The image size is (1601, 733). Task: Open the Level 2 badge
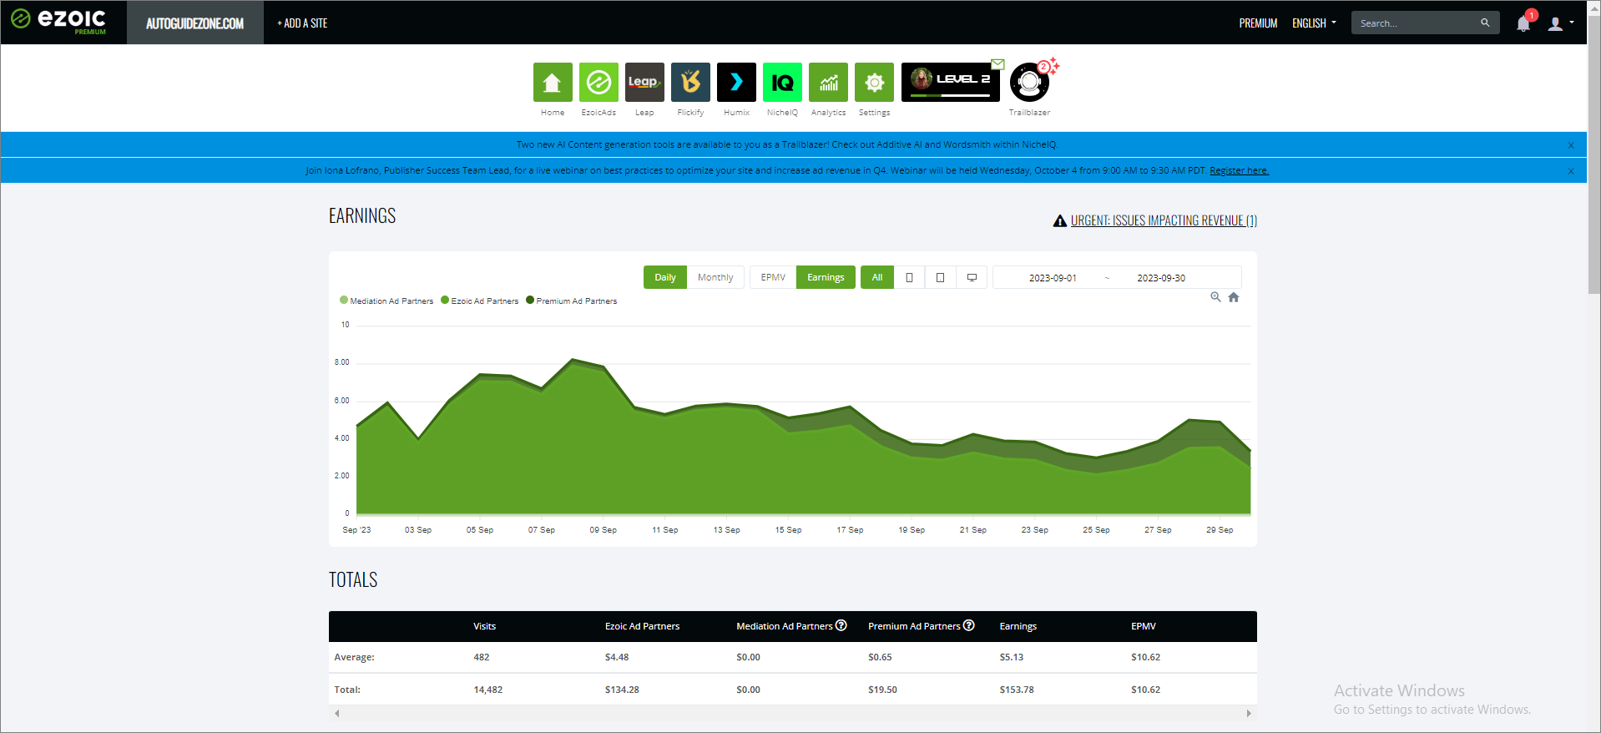[950, 82]
